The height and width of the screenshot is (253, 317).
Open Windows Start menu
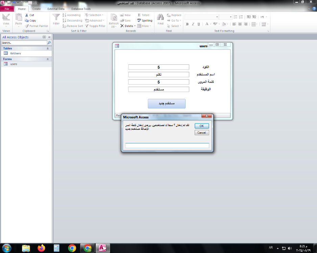click(x=6, y=248)
